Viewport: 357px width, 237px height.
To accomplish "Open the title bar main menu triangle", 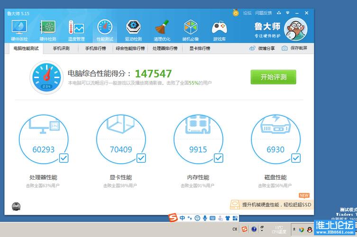I will (288, 13).
